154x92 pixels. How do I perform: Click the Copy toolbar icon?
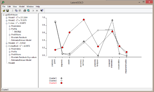coord(16,10)
